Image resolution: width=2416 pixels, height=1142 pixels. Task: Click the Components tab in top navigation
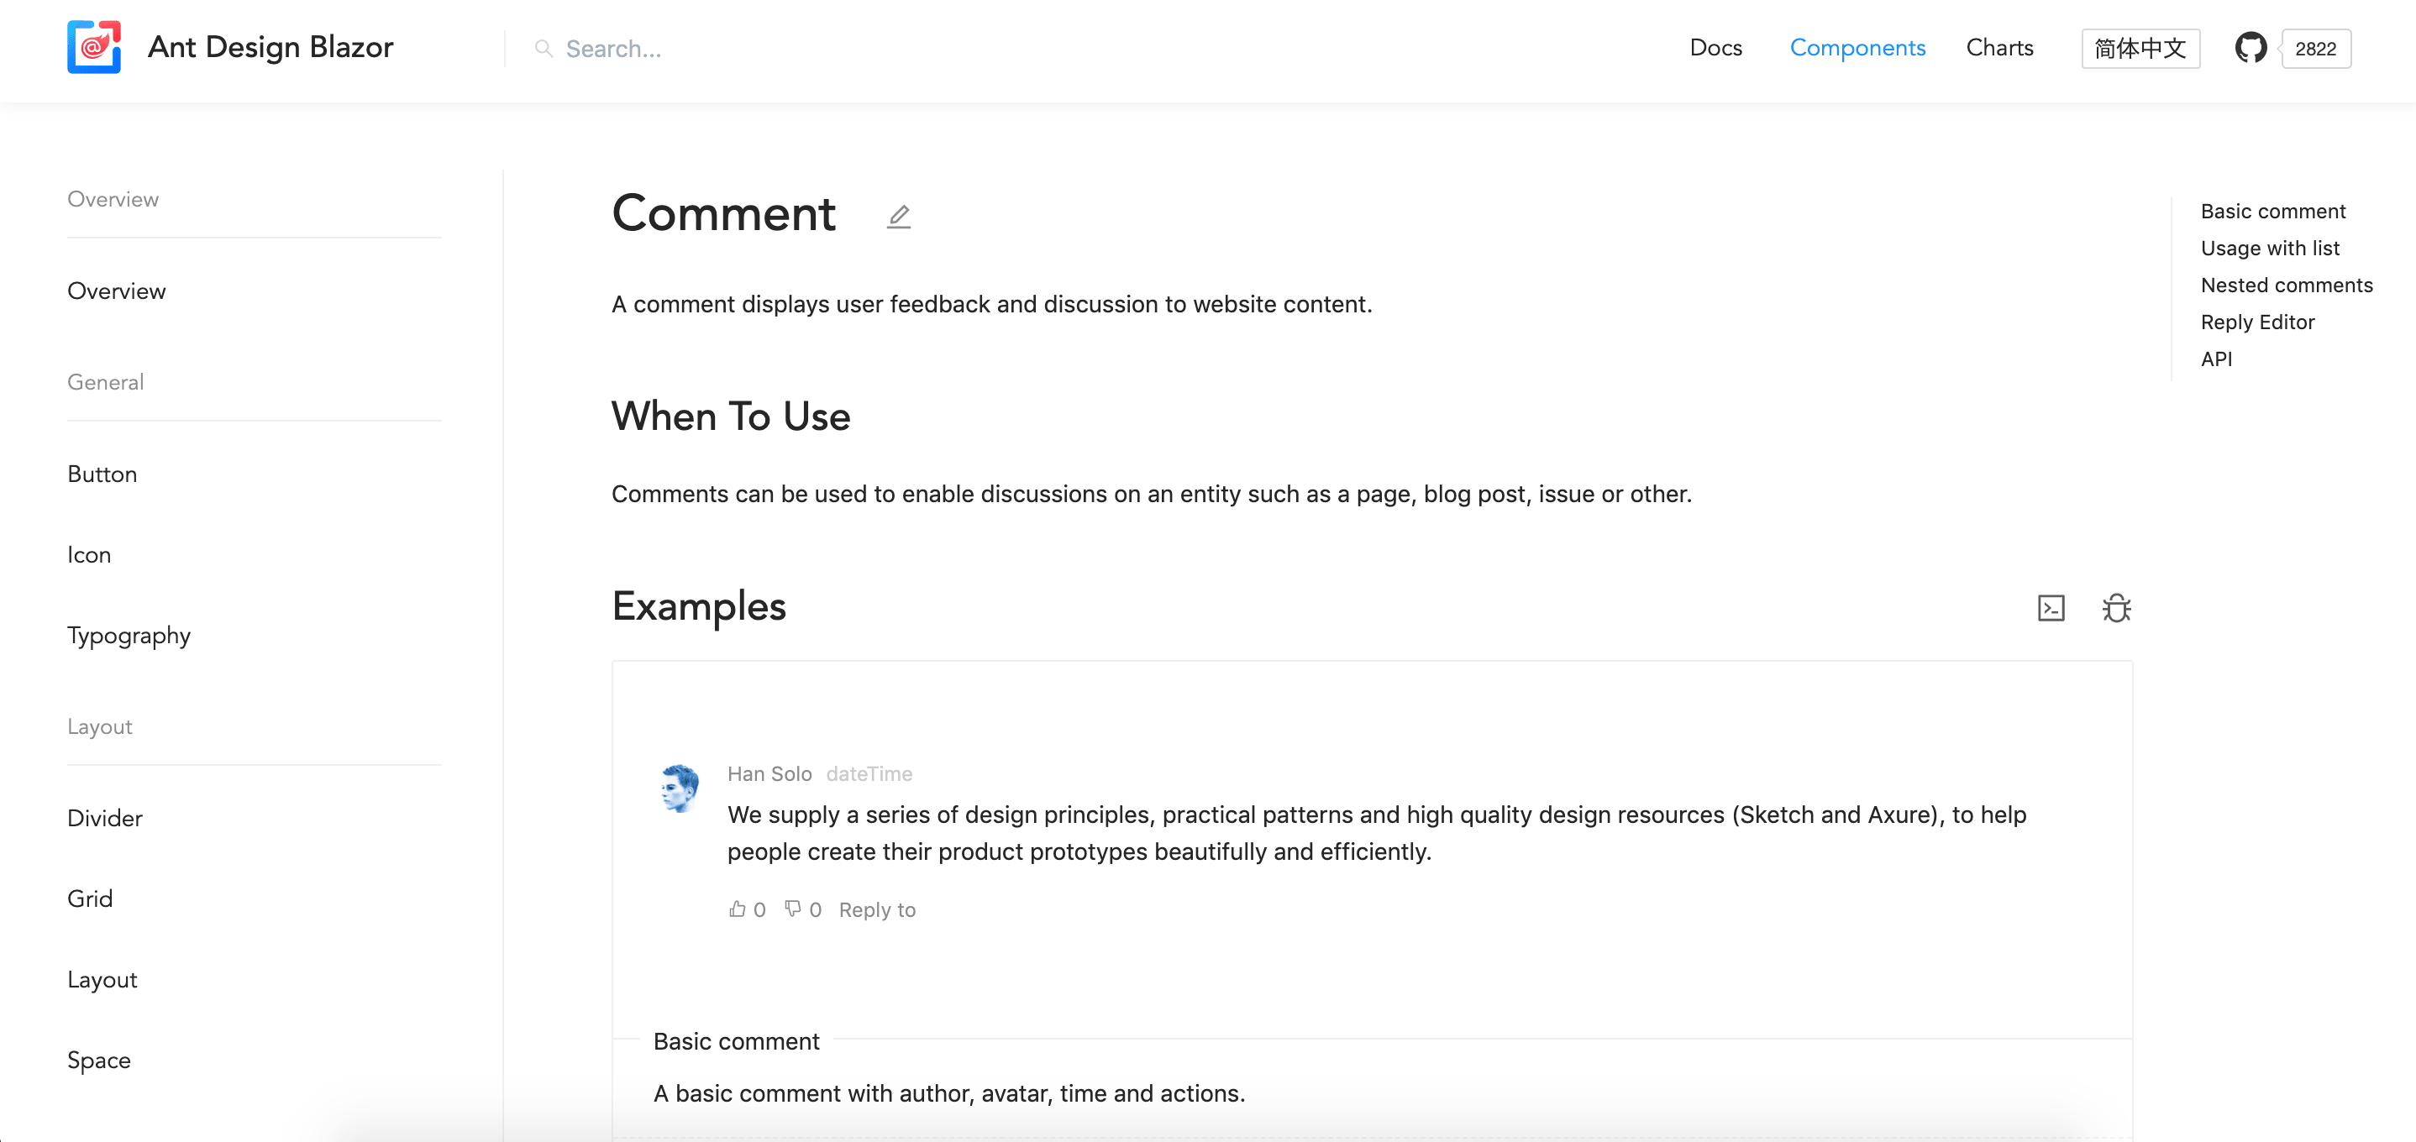click(x=1858, y=46)
